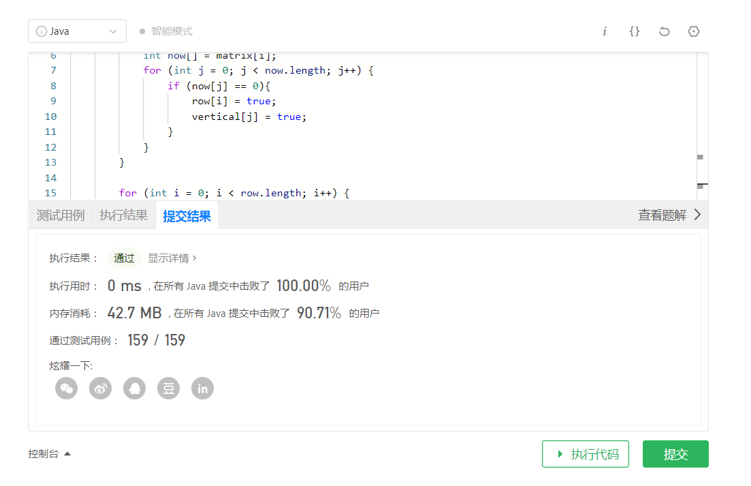Open 查看题解 solutions link
Screen dimensions: 751x486
662,215
